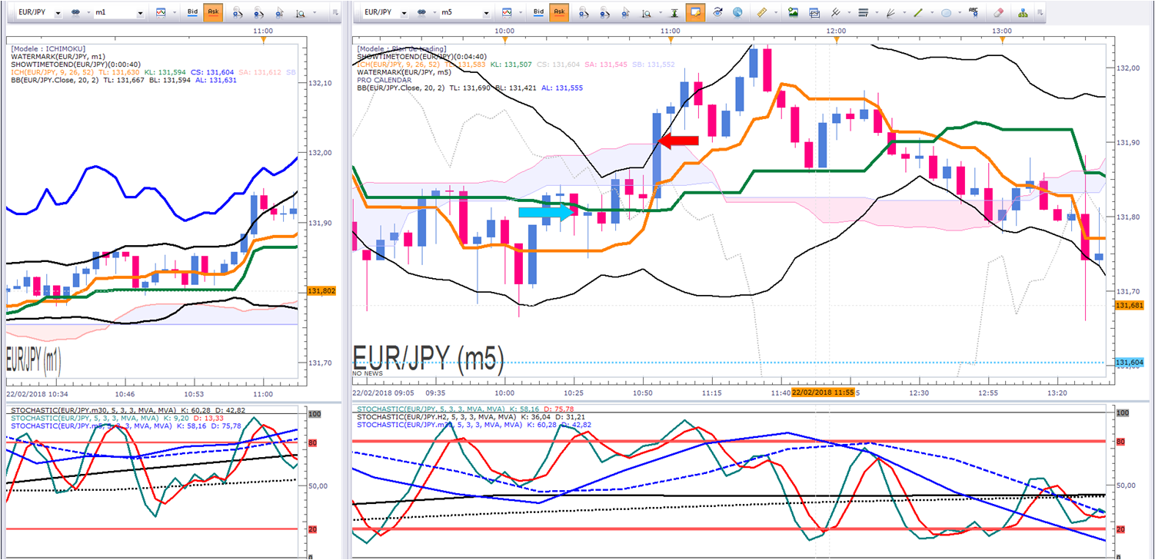This screenshot has width=1155, height=560.
Task: Click Zoom In magnifier in the m5 toolbar
Action: pos(585,13)
